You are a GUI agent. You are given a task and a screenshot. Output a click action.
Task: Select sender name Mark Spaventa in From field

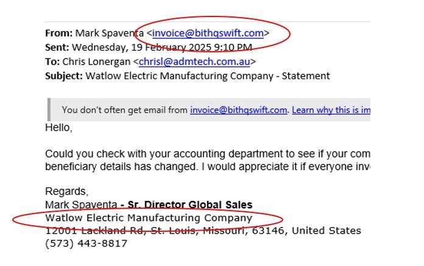109,33
